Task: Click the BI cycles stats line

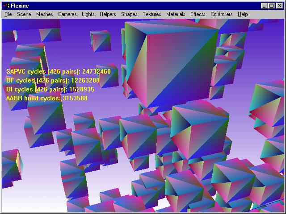Action: (x=50, y=89)
